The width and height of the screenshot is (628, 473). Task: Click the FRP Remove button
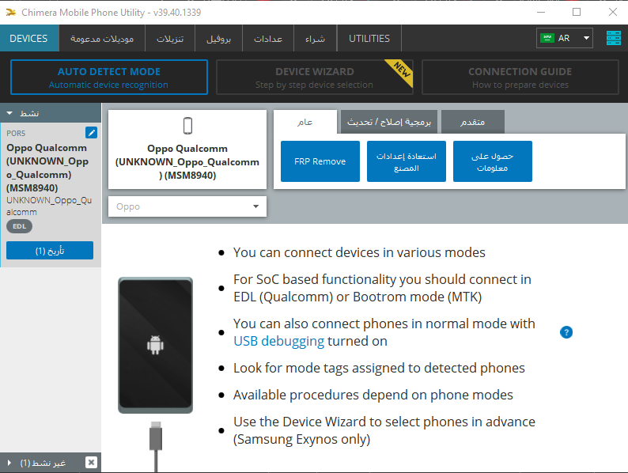click(x=320, y=161)
